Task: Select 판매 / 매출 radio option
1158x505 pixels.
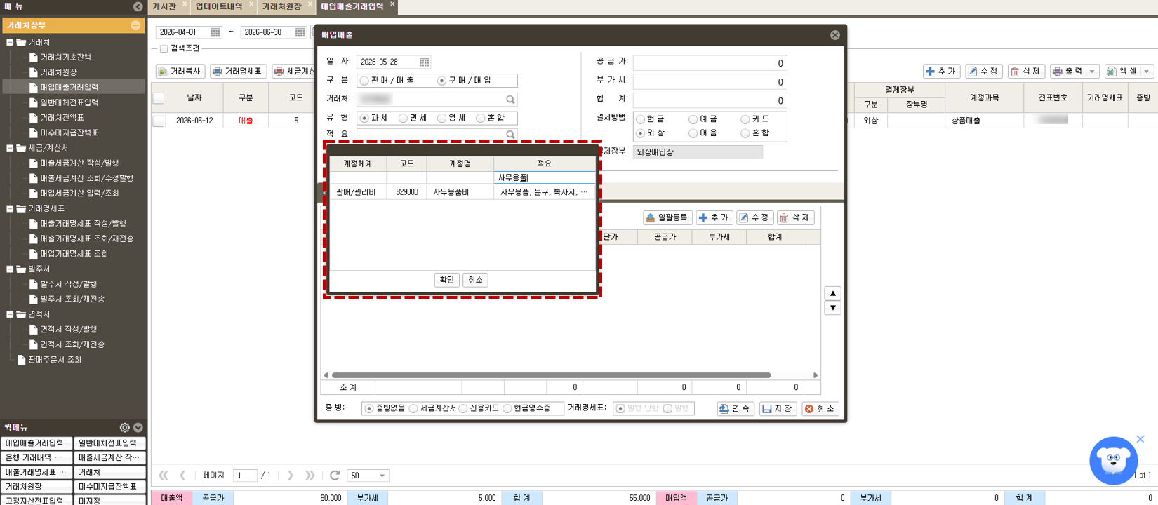Action: [x=364, y=81]
